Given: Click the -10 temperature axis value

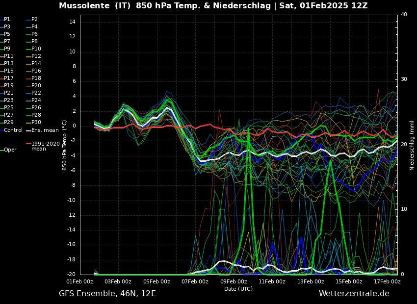Looking at the screenshot, I should coord(71,201).
